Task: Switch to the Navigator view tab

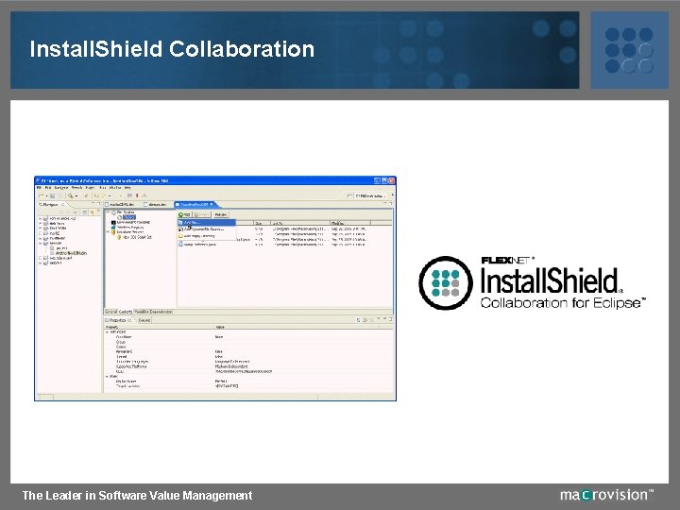Action: 52,204
